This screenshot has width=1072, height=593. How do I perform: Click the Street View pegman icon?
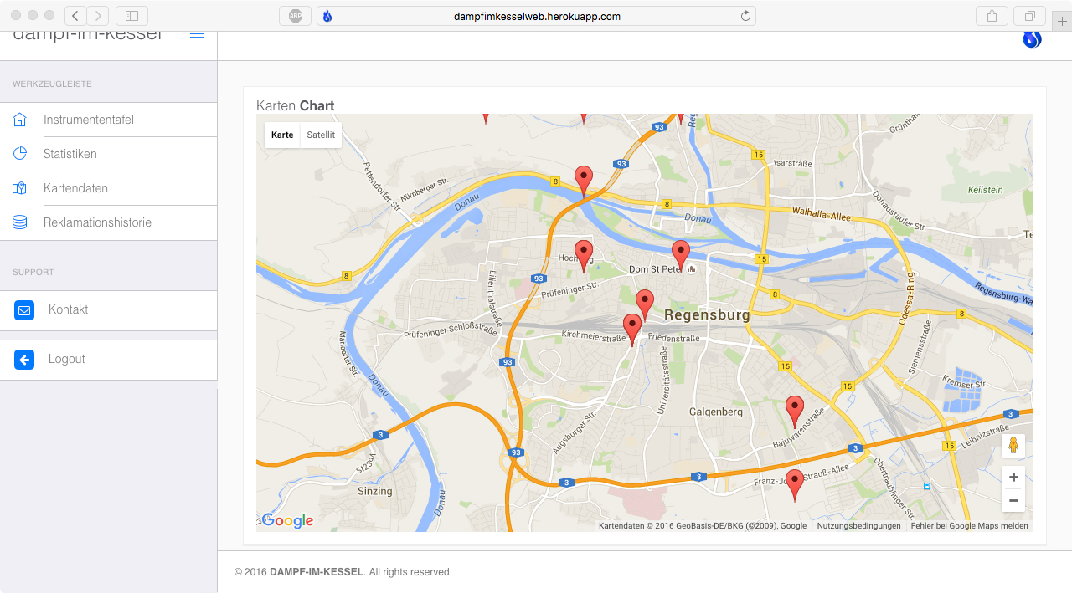click(x=1013, y=446)
